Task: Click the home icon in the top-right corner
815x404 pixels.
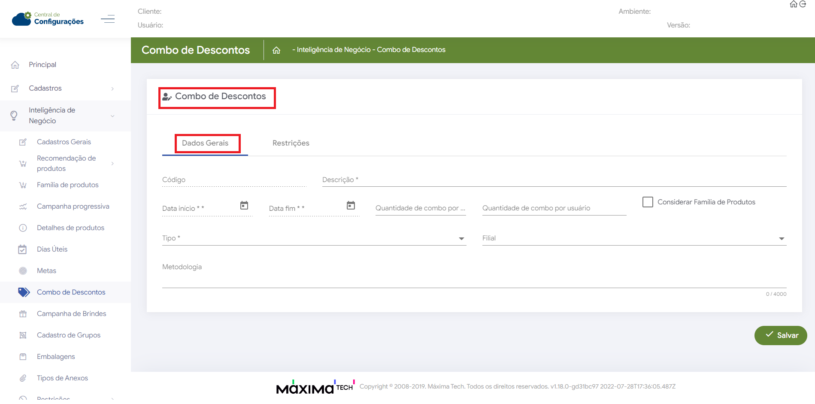Action: [x=794, y=4]
